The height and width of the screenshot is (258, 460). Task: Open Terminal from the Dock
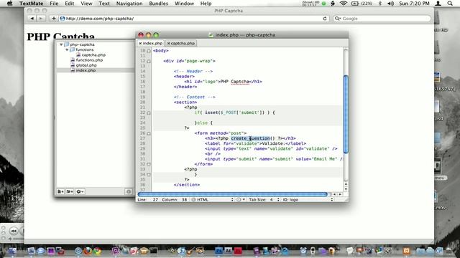(153, 251)
